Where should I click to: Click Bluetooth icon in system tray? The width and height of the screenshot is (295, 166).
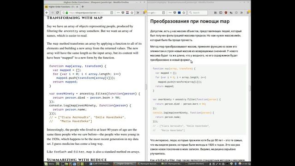[236, 164]
